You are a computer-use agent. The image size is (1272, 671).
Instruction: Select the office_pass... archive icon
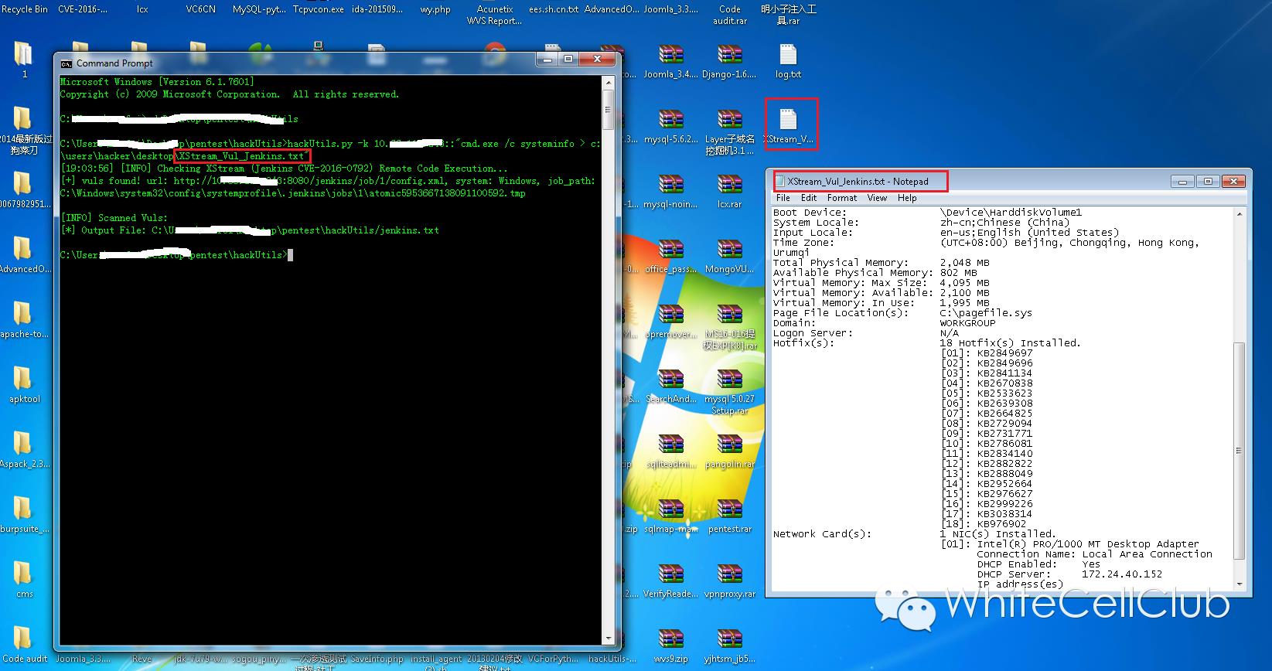point(670,256)
